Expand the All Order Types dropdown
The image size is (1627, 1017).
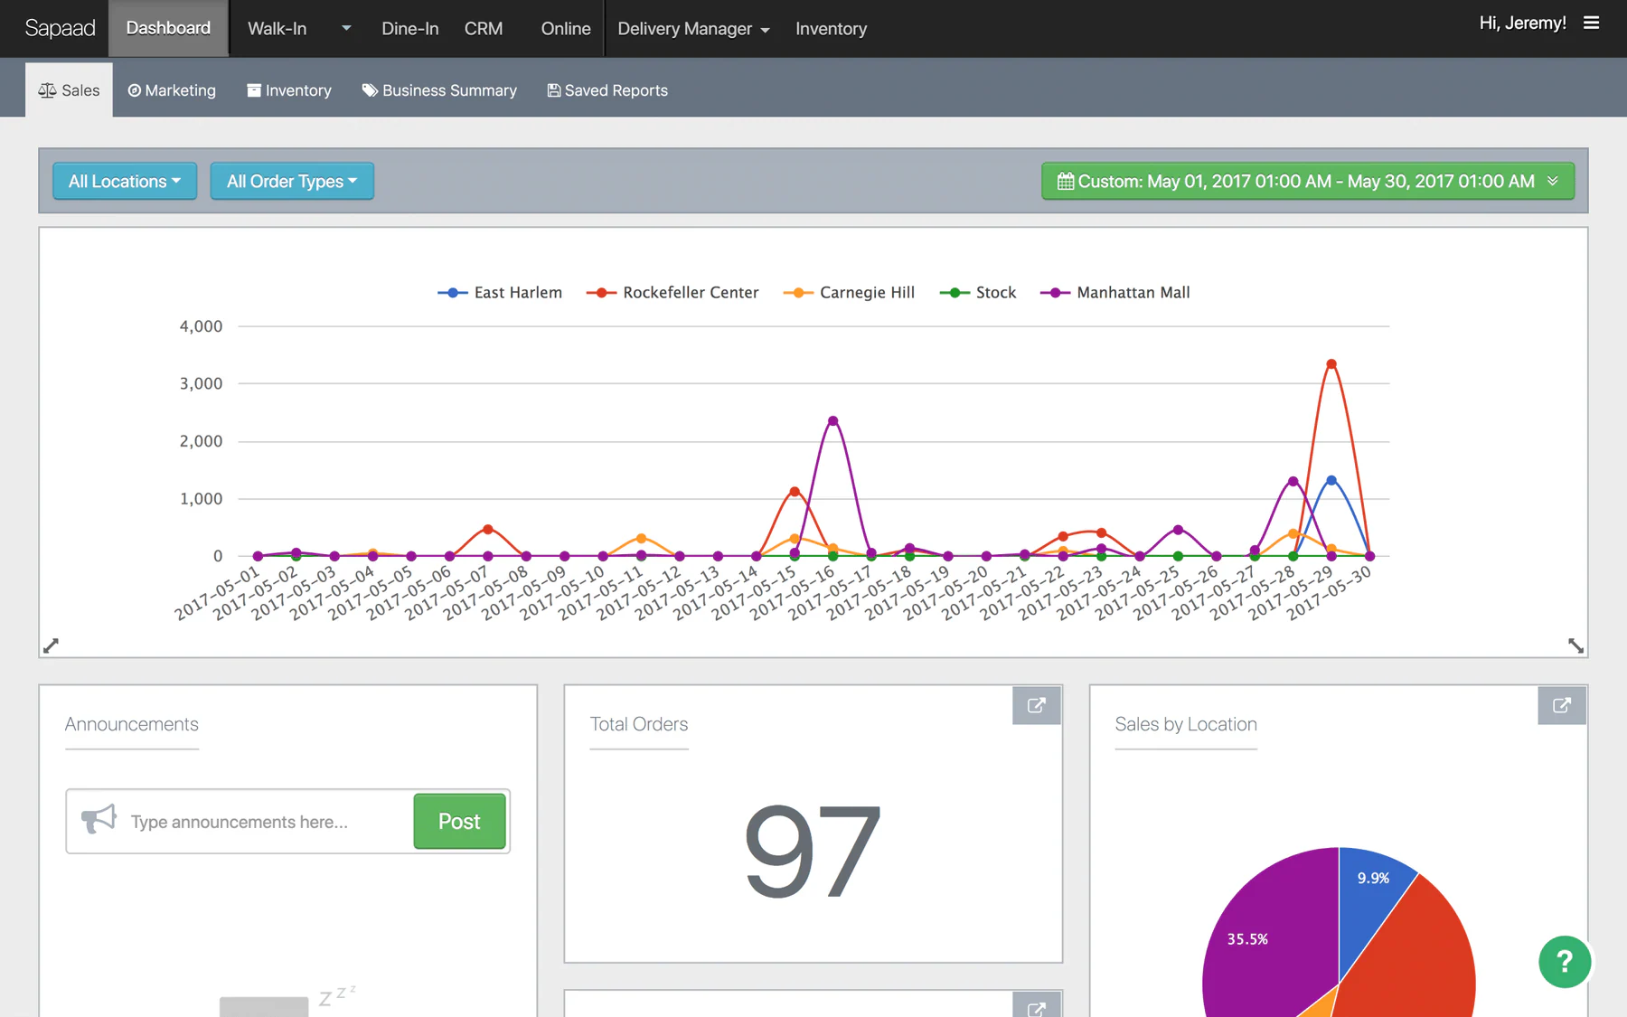pos(292,182)
